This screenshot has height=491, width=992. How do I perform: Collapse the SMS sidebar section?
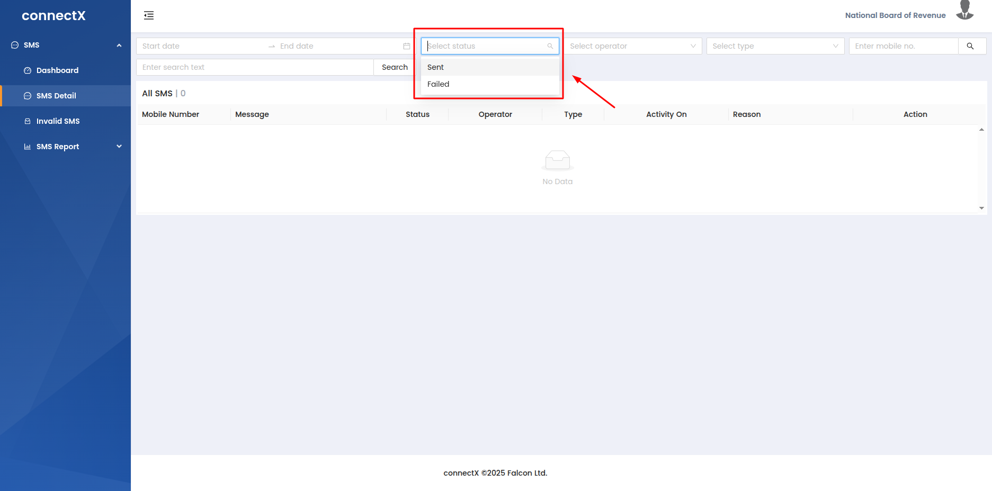(119, 46)
